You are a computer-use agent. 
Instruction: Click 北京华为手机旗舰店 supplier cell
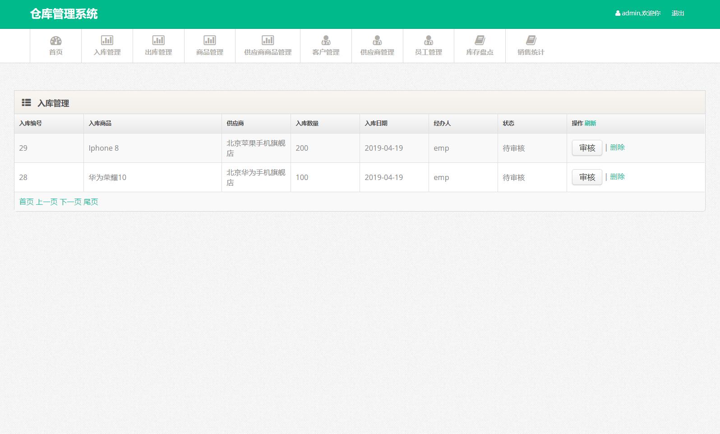point(256,177)
